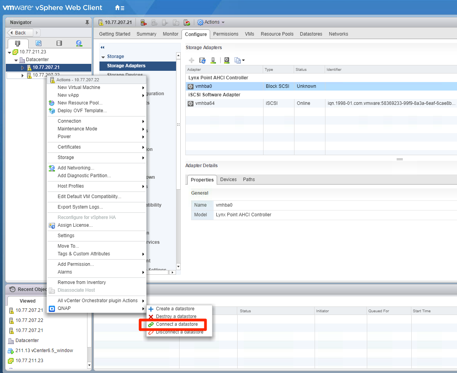The width and height of the screenshot is (457, 373).
Task: Open the dropdown arrow next to the copy icon
Action: [x=243, y=60]
